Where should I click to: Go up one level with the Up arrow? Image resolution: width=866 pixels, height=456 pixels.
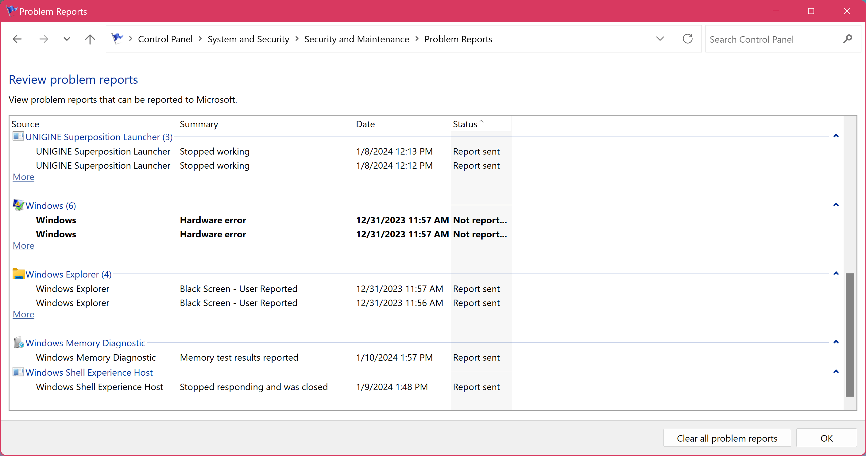90,39
